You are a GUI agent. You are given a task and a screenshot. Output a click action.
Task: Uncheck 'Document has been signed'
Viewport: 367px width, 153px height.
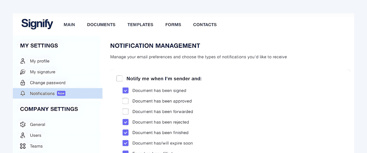(125, 91)
